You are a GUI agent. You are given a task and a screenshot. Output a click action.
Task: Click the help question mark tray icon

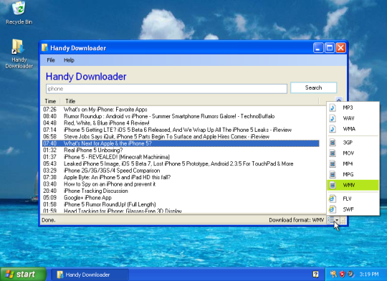coord(315,274)
